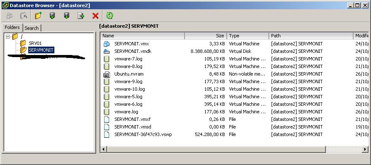371x165 pixels.
Task: Switch to the Search tab
Action: (x=32, y=28)
